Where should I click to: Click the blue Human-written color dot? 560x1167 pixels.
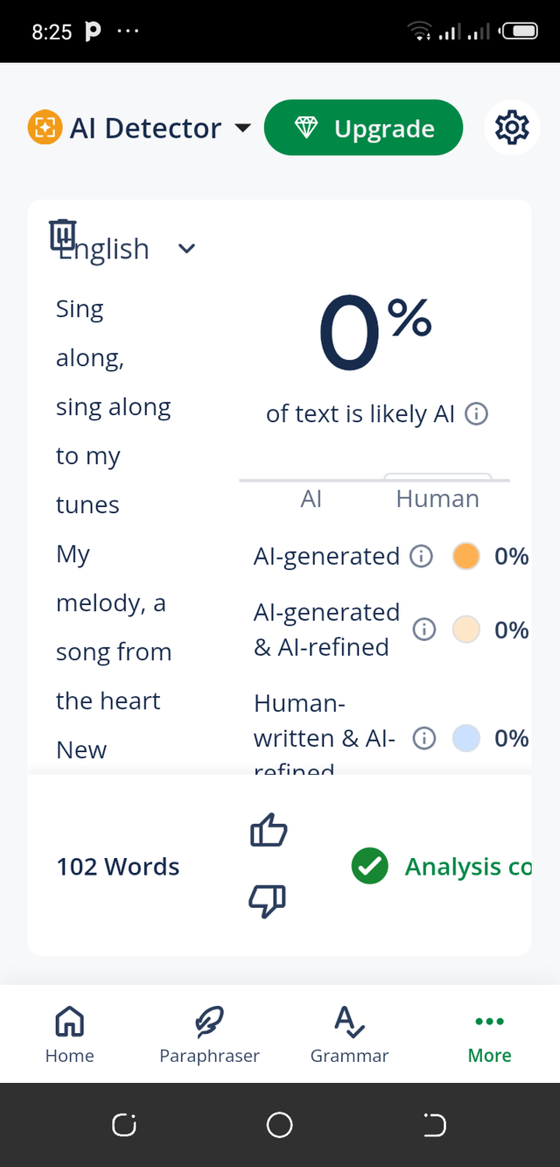466,739
